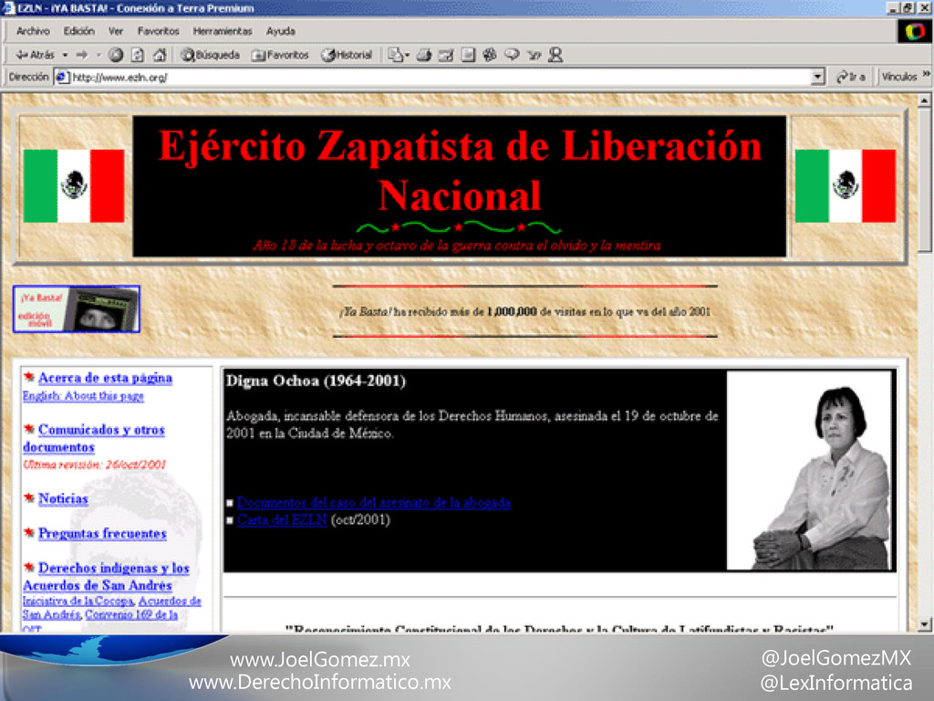Refresh the page with the refresh icon
The width and height of the screenshot is (934, 701).
138,55
